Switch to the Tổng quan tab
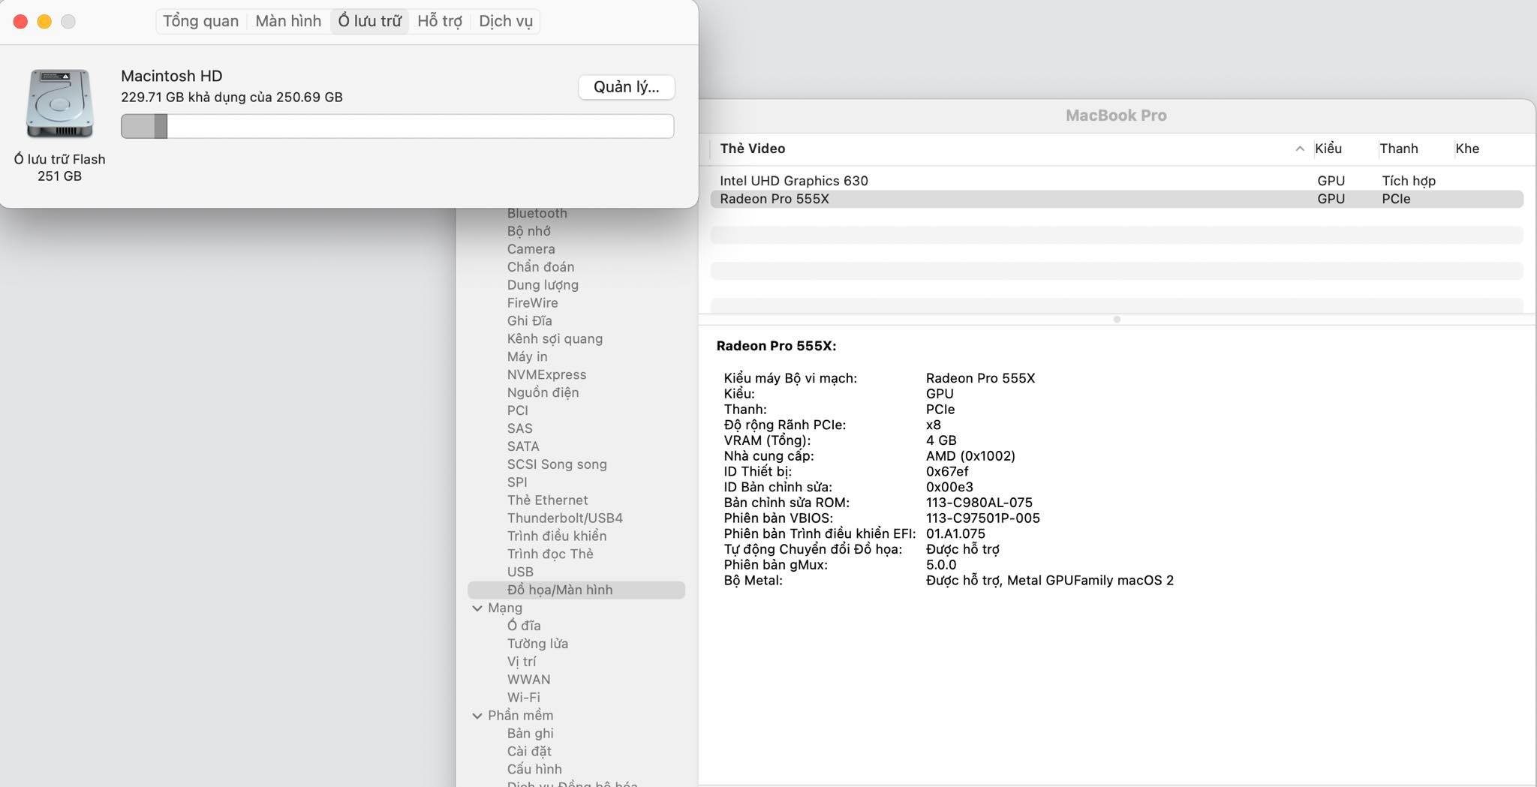 pos(200,21)
